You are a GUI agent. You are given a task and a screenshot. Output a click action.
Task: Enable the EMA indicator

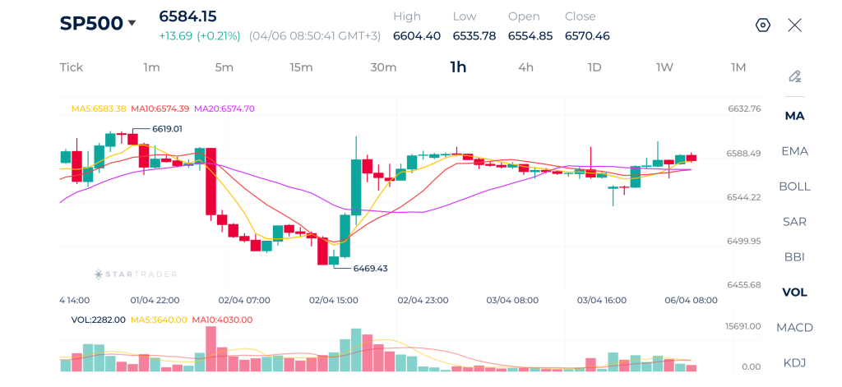795,151
